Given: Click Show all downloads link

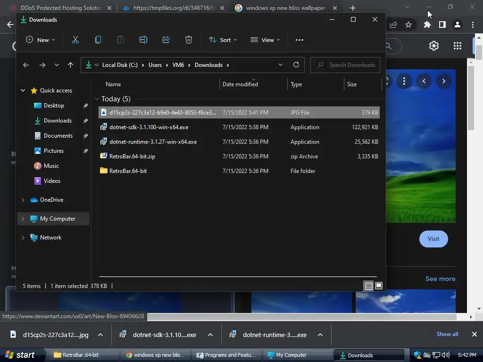Looking at the screenshot, I should [x=447, y=334].
